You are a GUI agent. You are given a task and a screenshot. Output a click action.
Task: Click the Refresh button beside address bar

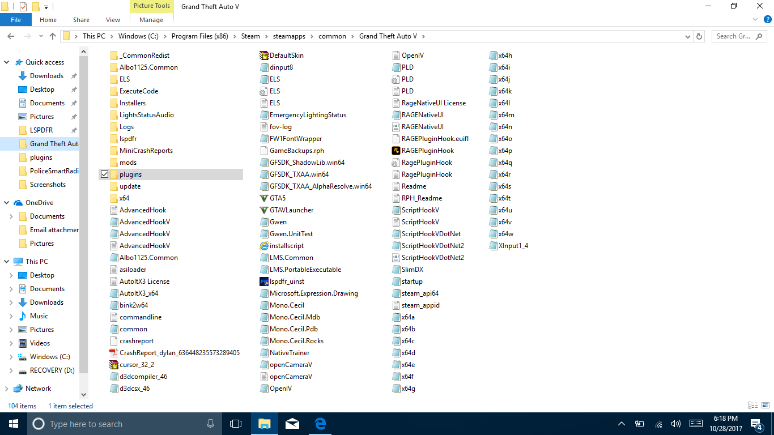point(699,36)
